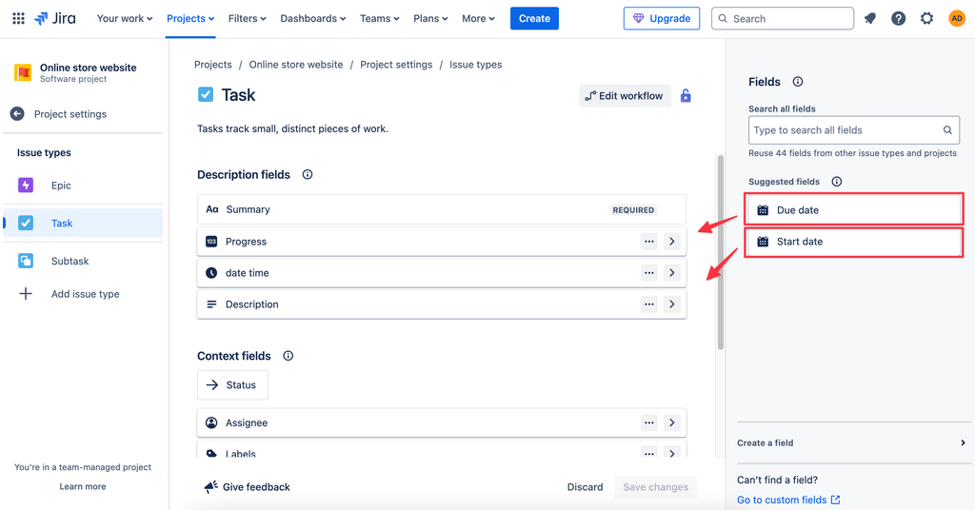Click the Context fields info icon

(289, 356)
